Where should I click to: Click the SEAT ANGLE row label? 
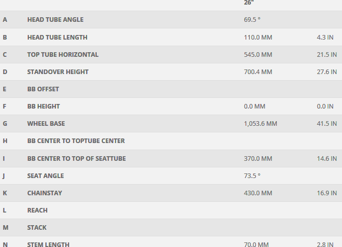point(45,175)
